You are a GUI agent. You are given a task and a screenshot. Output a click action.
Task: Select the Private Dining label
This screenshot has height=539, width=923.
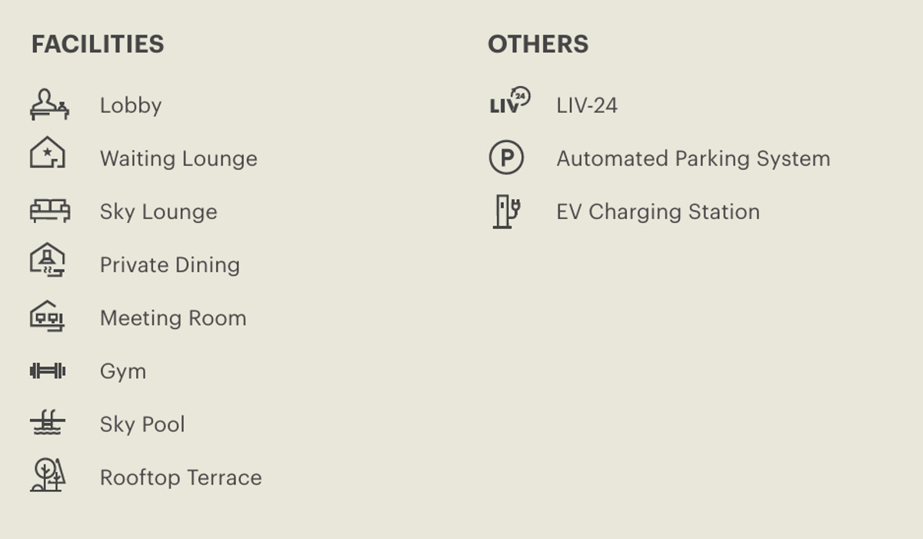point(170,265)
